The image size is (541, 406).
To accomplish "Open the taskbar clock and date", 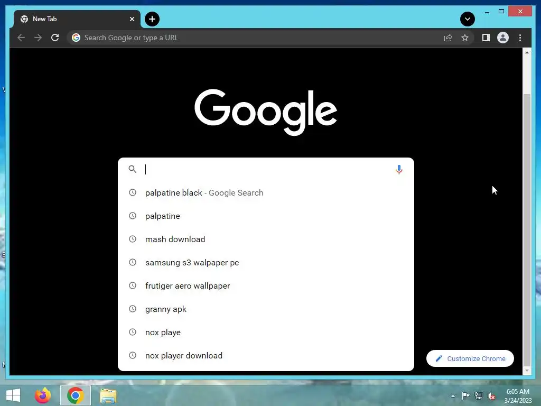I will click(518, 396).
